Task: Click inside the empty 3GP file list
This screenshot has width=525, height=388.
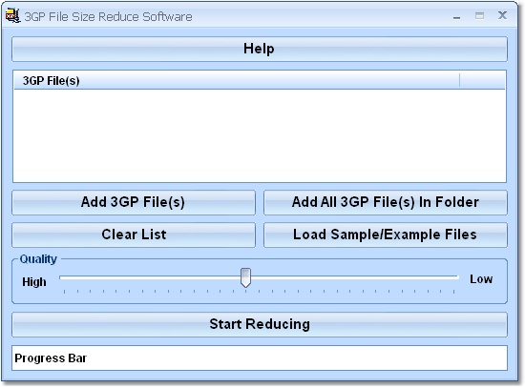Action: coord(260,135)
